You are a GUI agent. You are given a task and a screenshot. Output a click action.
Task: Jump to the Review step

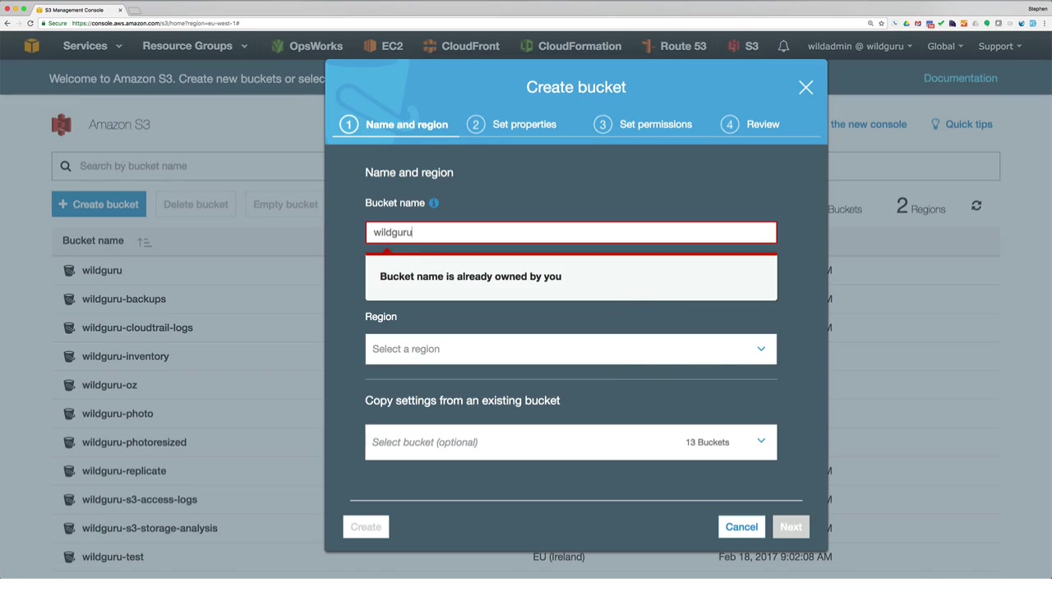[x=750, y=124]
